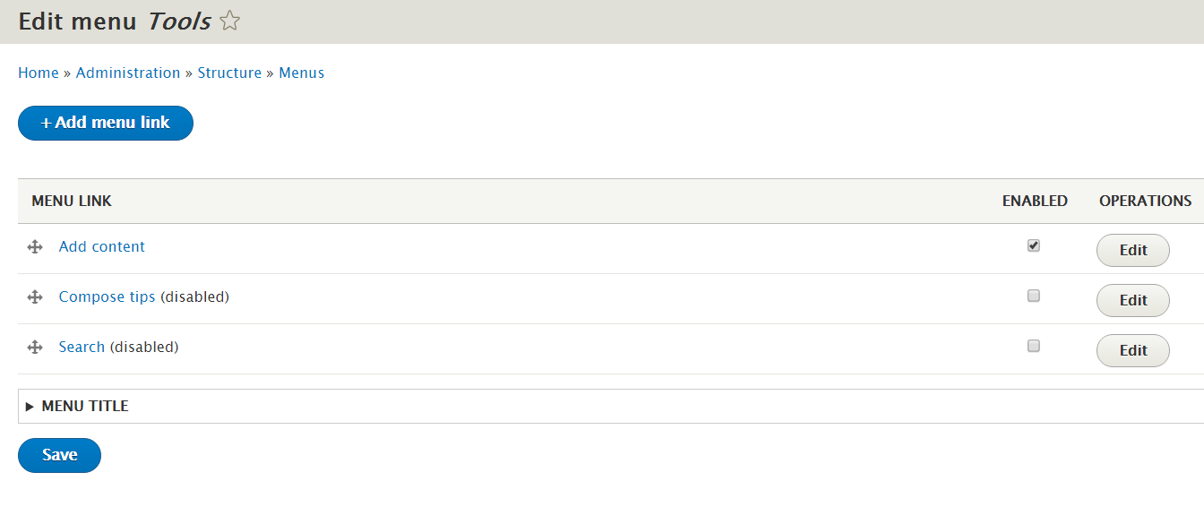Click the drag handle beside Add content
1204x524 pixels.
point(34,246)
